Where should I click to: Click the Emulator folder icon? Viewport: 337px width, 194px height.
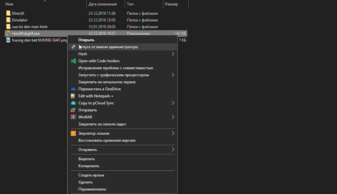pyautogui.click(x=8, y=20)
